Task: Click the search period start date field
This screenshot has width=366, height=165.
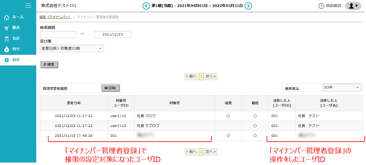Action: [x=58, y=34]
